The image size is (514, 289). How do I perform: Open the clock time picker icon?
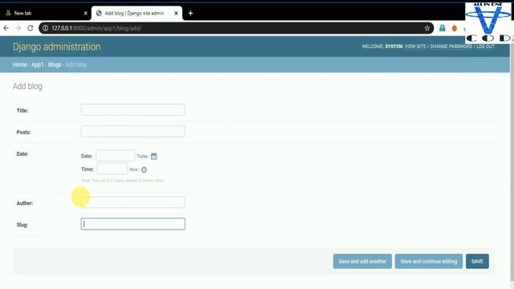pyautogui.click(x=144, y=169)
